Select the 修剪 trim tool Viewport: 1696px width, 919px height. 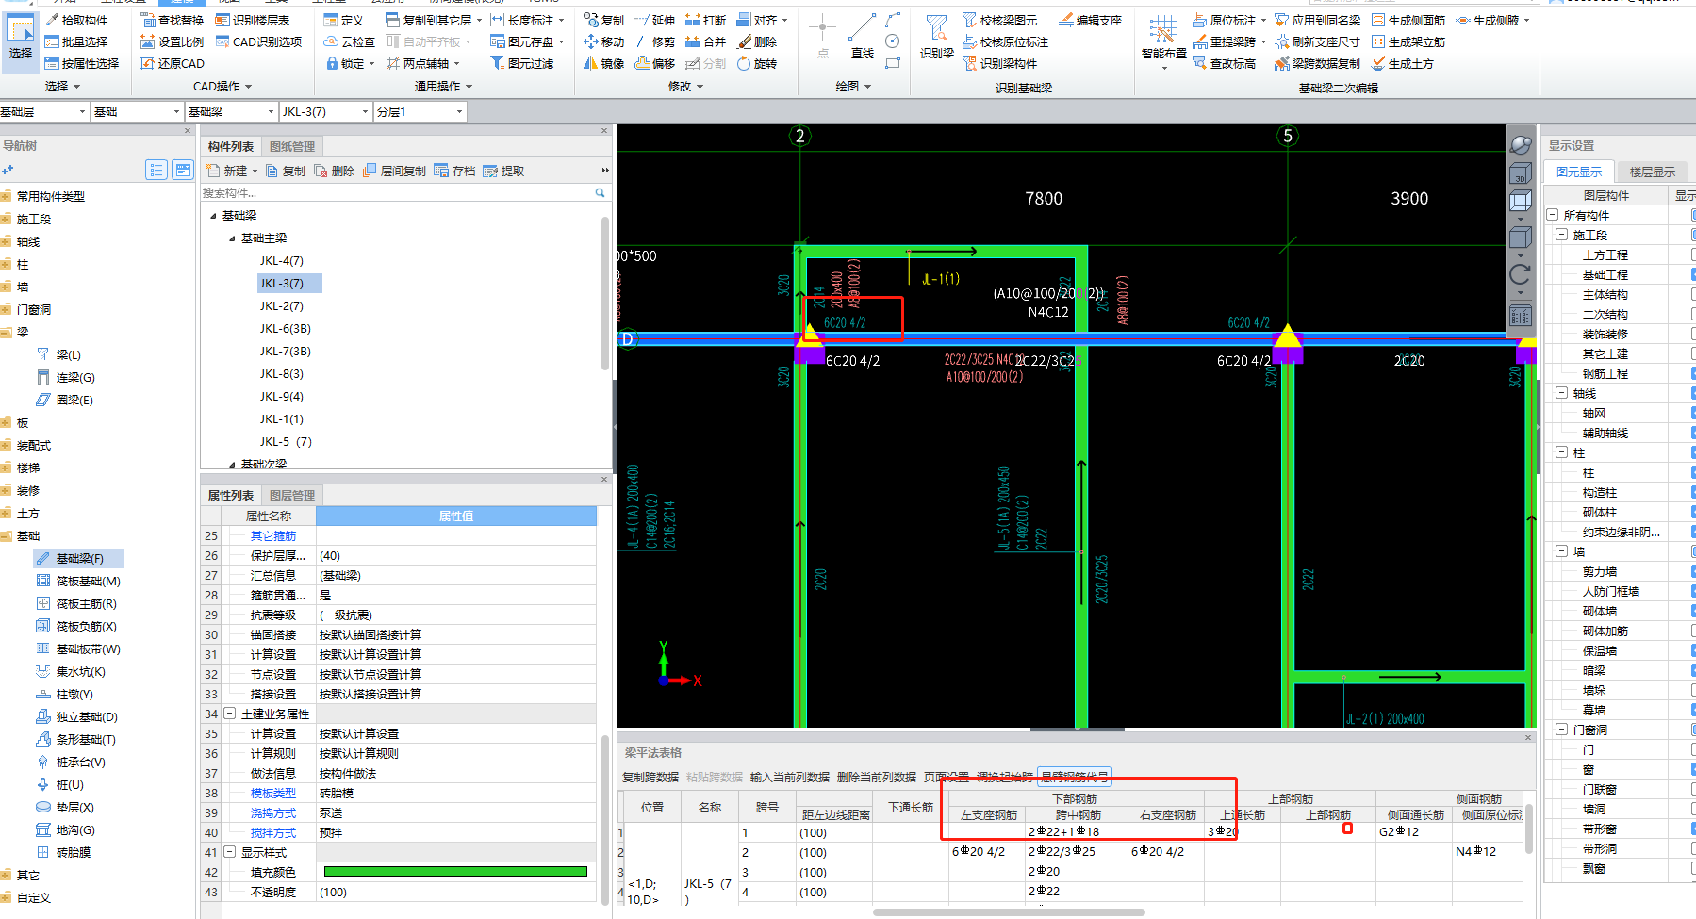pyautogui.click(x=655, y=41)
